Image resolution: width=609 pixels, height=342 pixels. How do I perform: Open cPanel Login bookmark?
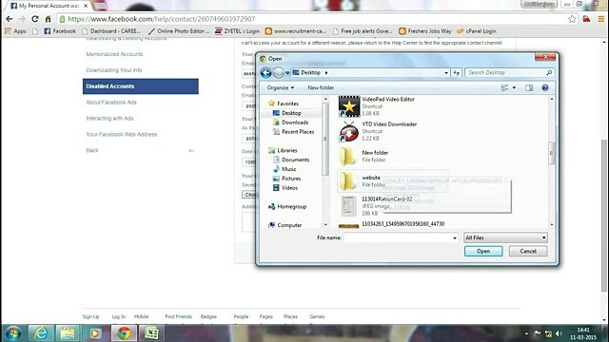tap(477, 31)
